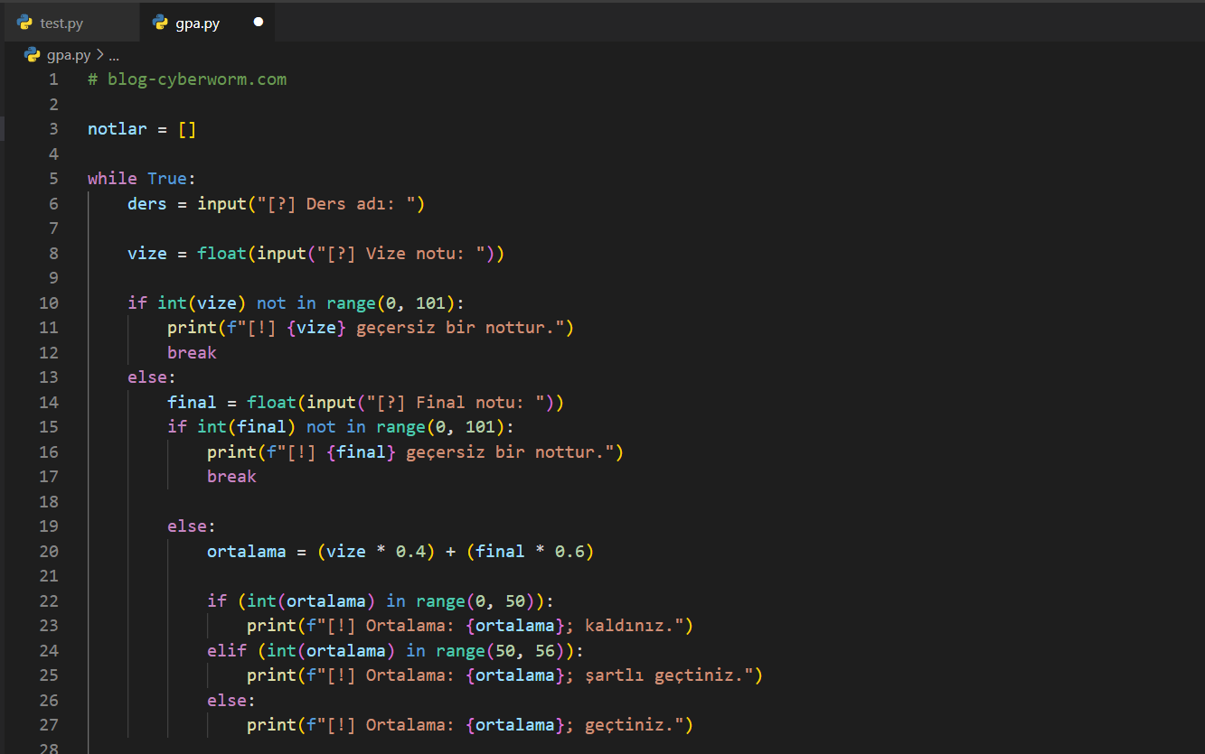Click line number 13 in the gutter
The image size is (1205, 754).
click(x=49, y=377)
